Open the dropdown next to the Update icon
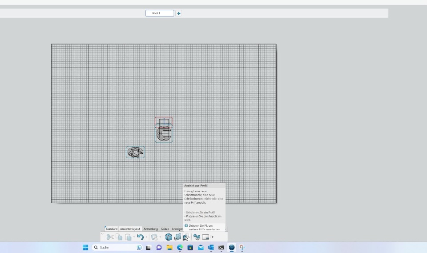The image size is (427, 253). [160, 237]
